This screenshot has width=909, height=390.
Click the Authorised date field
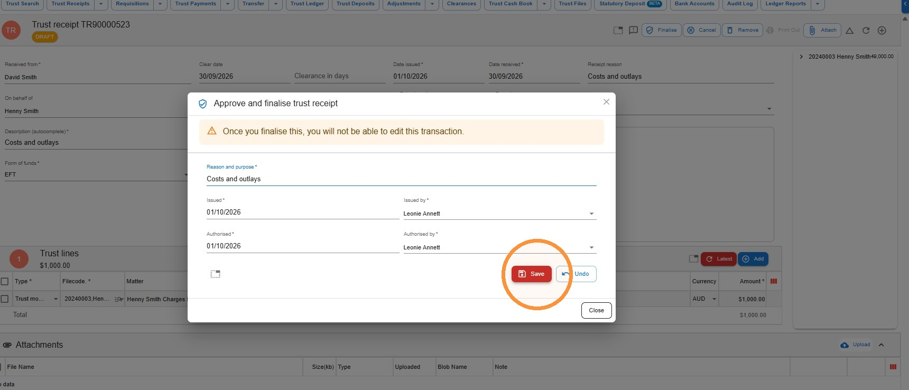[x=302, y=246]
